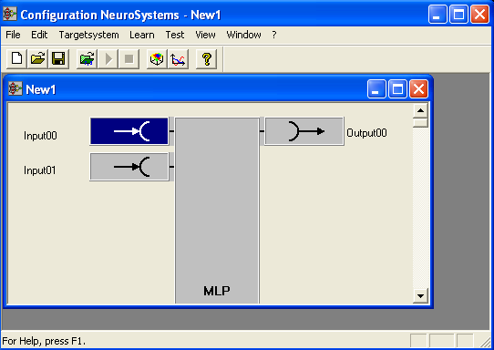Viewport: 494px width, 350px height.
Task: Open the curve graph plot icon
Action: (178, 58)
